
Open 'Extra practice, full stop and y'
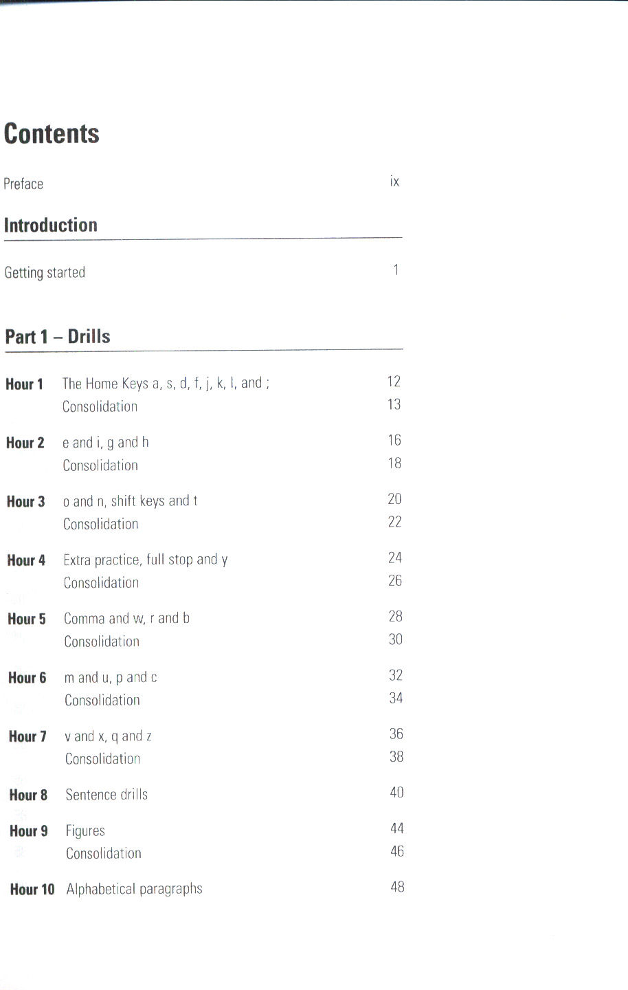point(146,560)
